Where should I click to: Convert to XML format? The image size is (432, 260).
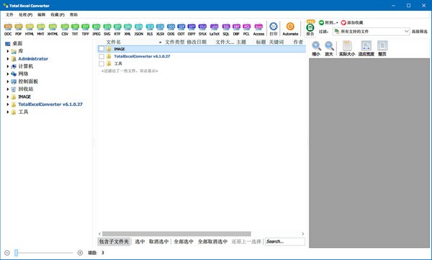[x=127, y=30]
